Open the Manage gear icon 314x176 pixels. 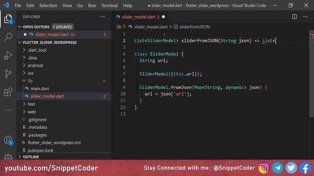pos(8,157)
